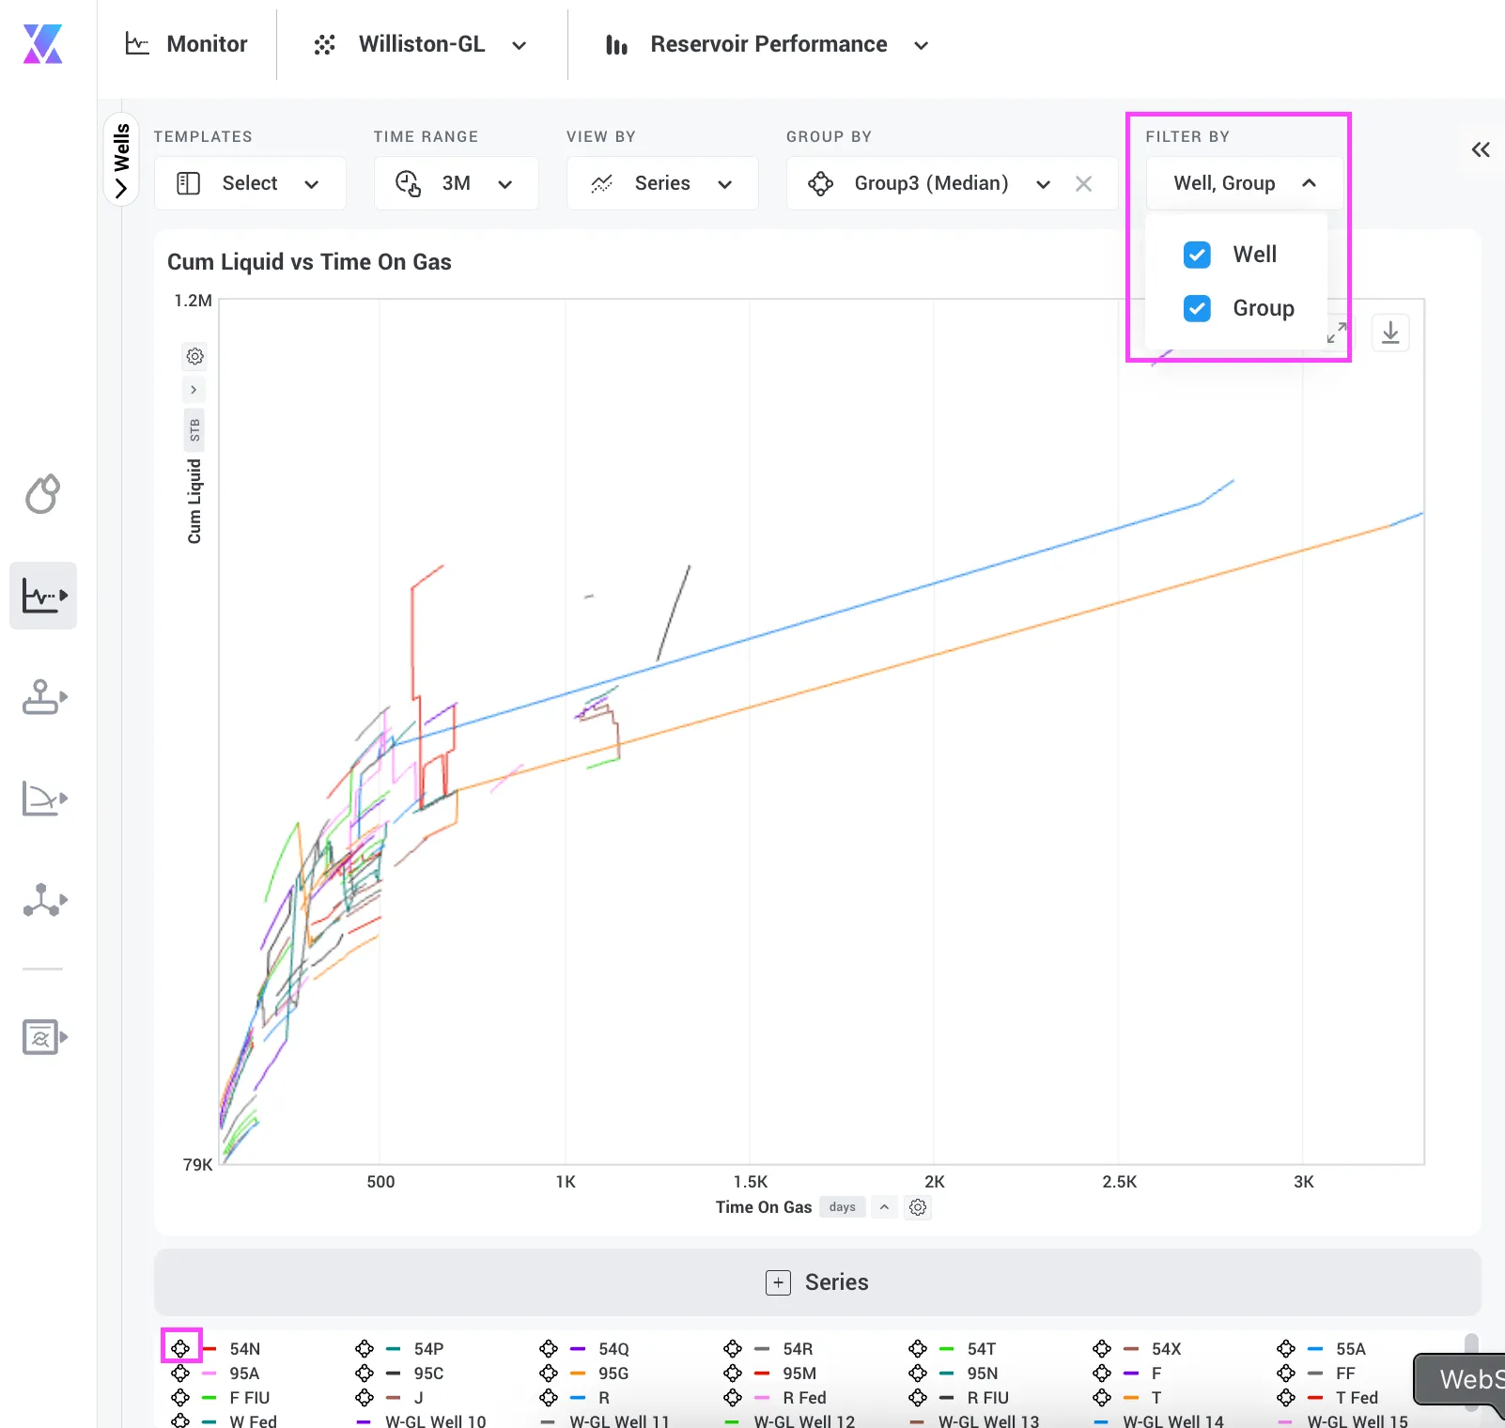
Task: Uncheck the Group filter checkbox
Action: 1197,308
